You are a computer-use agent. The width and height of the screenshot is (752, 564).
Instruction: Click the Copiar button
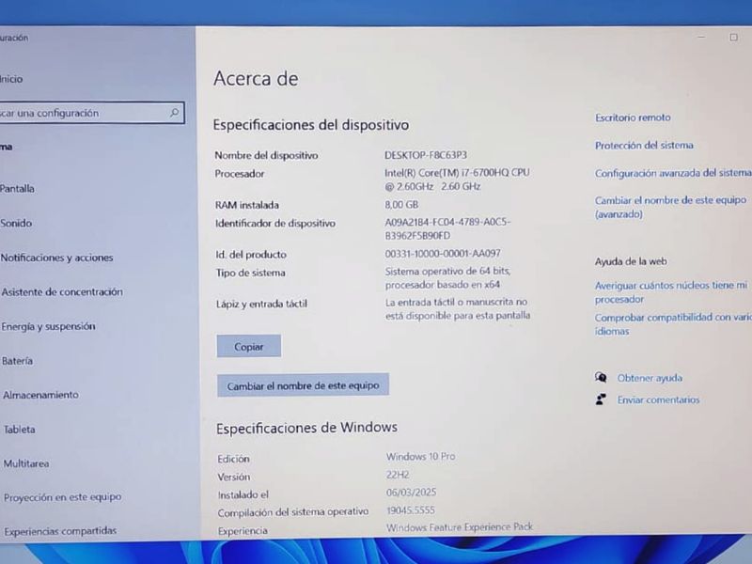tap(249, 346)
